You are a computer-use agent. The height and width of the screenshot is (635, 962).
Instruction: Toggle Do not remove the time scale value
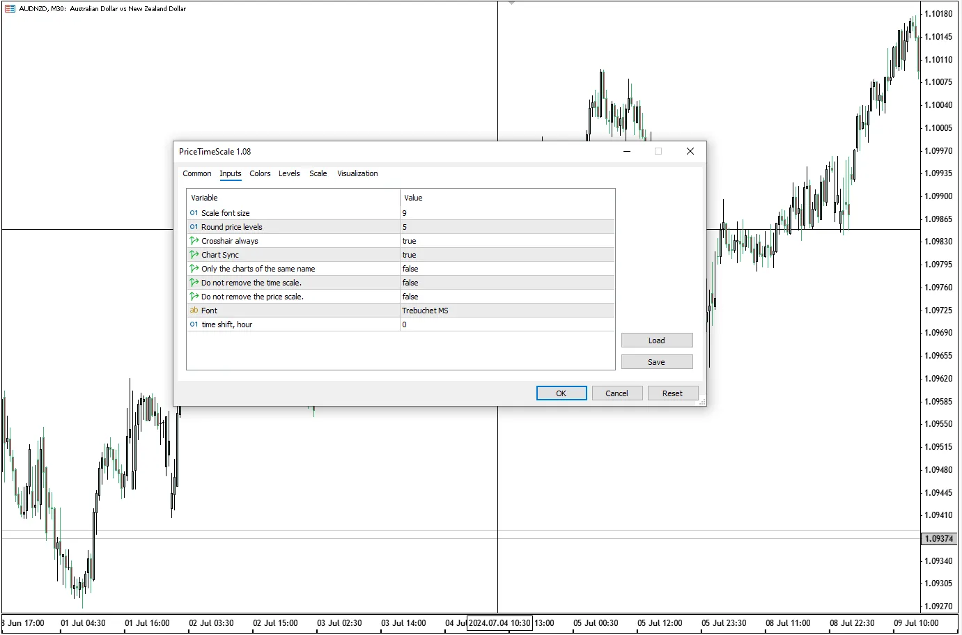click(x=507, y=283)
